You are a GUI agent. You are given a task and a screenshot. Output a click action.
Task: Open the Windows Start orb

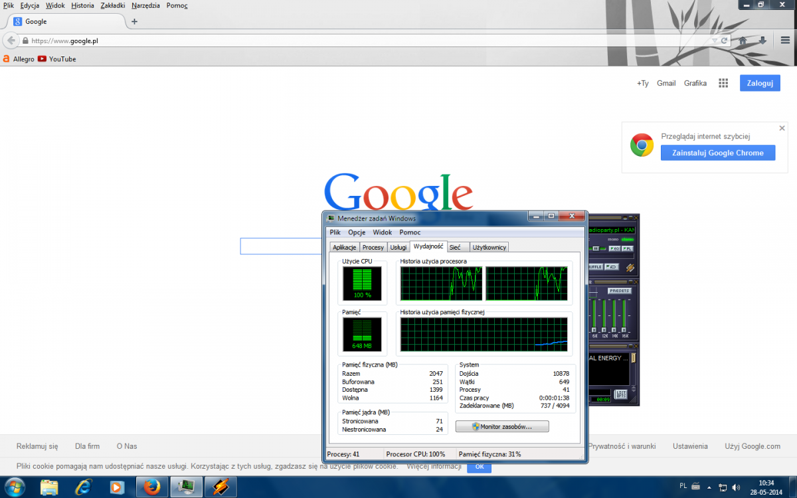(x=13, y=487)
